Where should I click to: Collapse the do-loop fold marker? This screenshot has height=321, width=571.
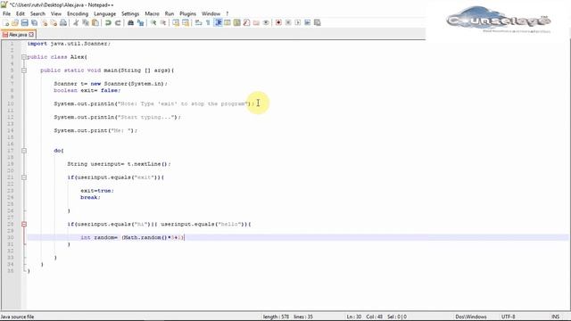pos(24,151)
